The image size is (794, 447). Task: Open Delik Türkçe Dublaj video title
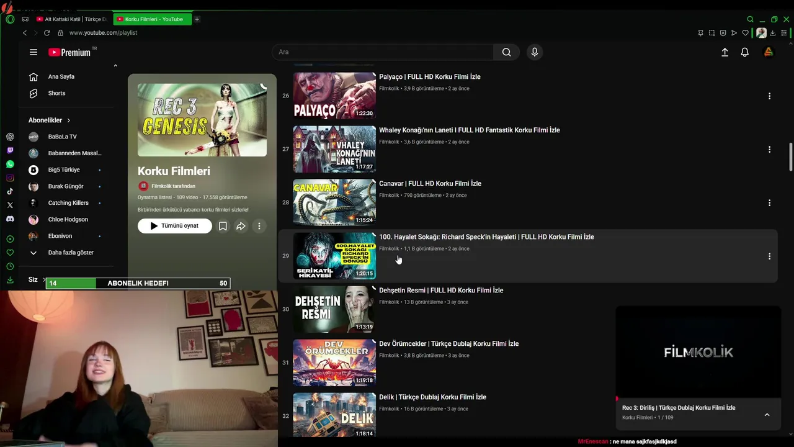(432, 397)
